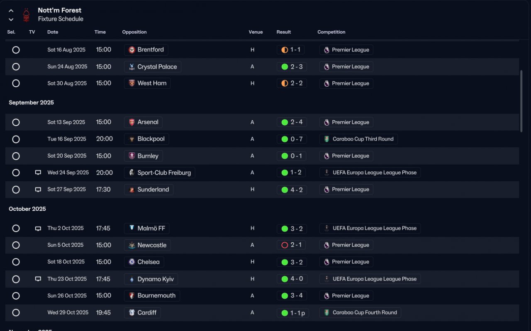Click the Nott'm Forest club crest icon
Screen dimensions: 531x331
[27, 15]
